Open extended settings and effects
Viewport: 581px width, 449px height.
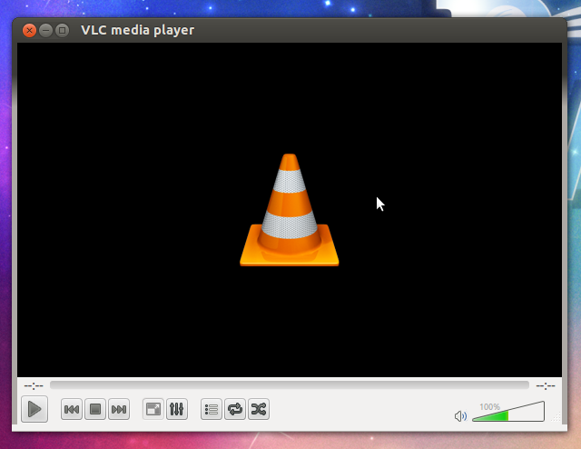tap(177, 409)
